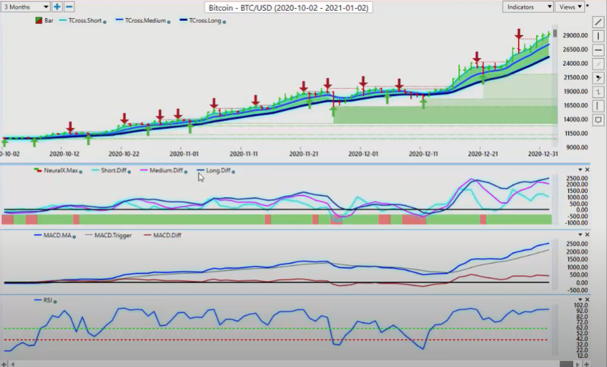Click the MACD.Diff legend label
This screenshot has width=607, height=367.
167,235
